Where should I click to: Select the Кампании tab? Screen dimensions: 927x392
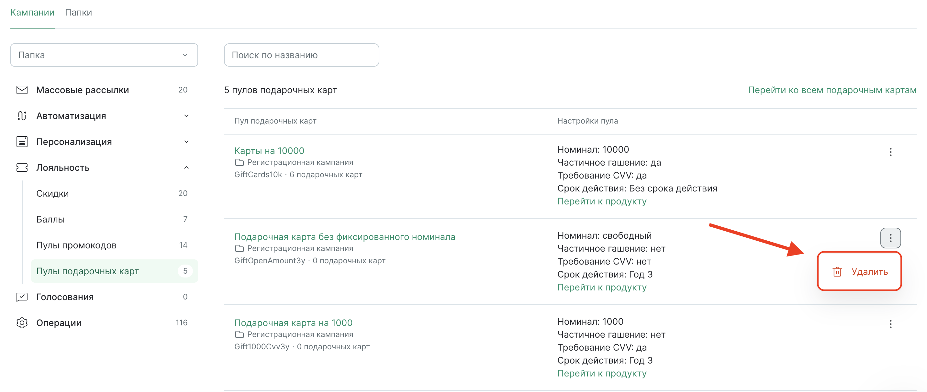point(32,13)
